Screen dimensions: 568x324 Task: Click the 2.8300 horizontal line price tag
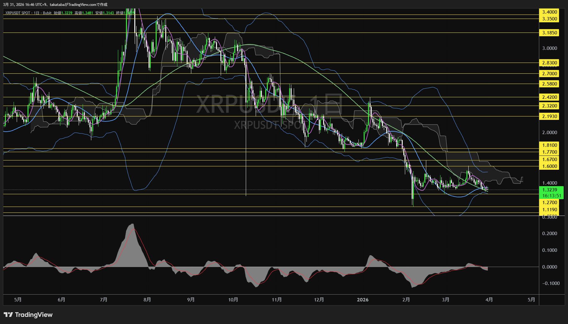tap(549, 63)
